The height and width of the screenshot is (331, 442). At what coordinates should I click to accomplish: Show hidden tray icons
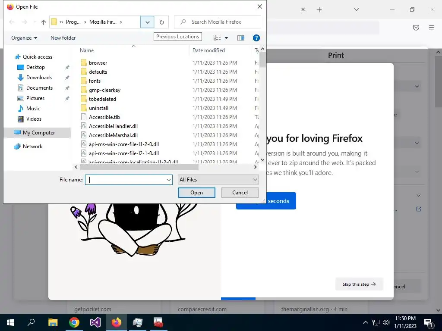tap(365, 322)
